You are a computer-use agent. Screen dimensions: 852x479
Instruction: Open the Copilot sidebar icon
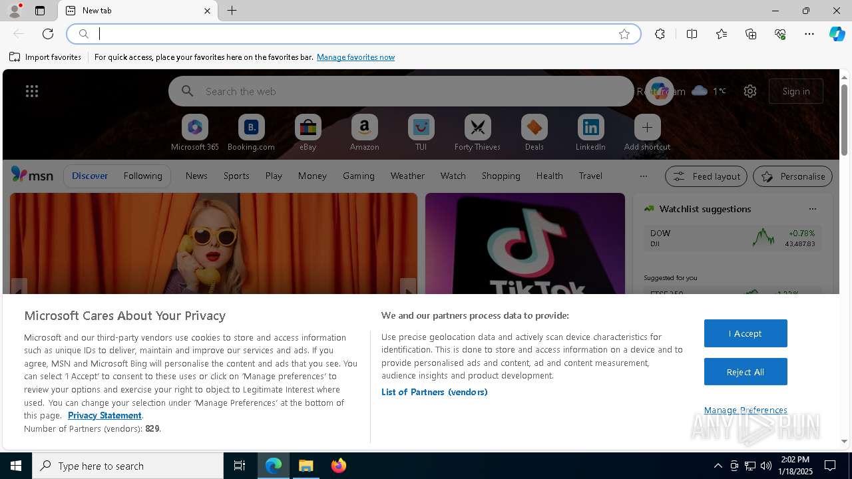point(837,34)
